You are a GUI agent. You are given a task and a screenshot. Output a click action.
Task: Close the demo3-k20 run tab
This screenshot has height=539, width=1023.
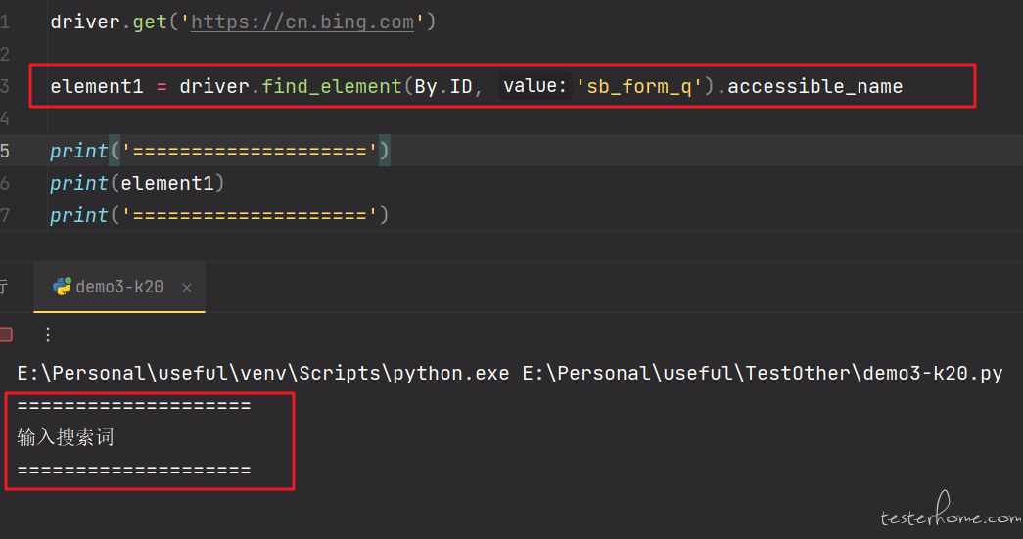(187, 288)
